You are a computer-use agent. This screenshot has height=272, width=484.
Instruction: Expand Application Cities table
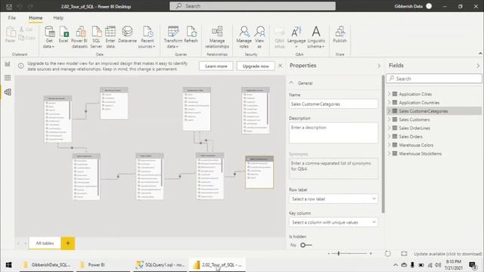pos(389,94)
